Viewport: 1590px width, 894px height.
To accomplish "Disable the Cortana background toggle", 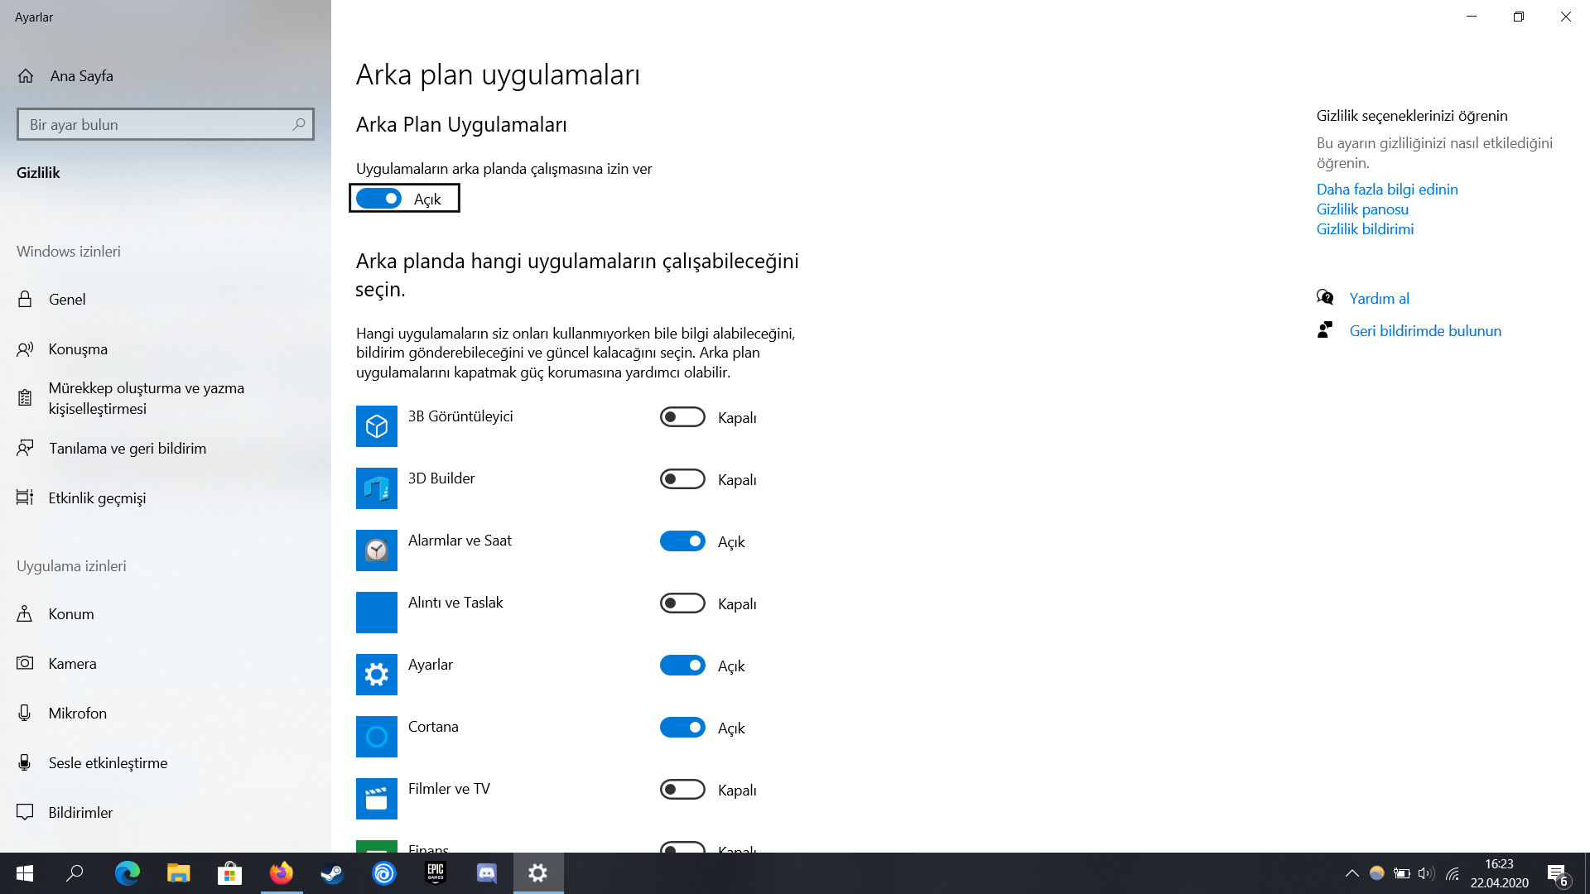I will coord(682,728).
